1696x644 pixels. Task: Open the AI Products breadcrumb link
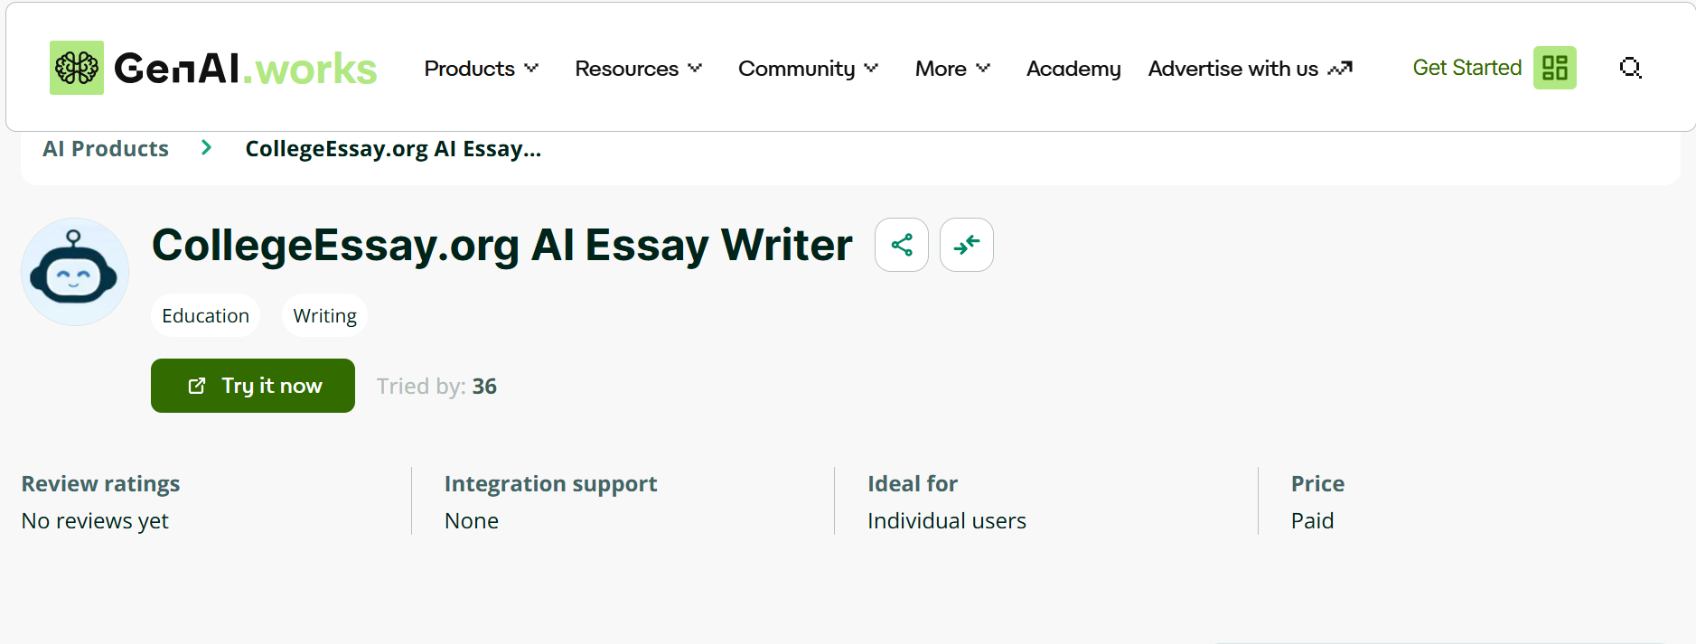point(105,147)
